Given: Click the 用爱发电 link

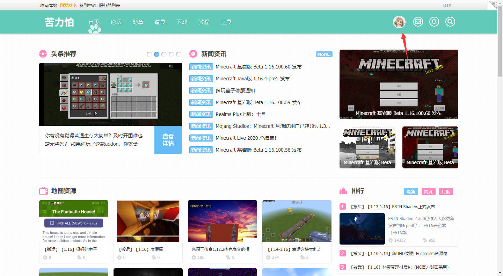Looking at the screenshot, I should pos(68,5).
